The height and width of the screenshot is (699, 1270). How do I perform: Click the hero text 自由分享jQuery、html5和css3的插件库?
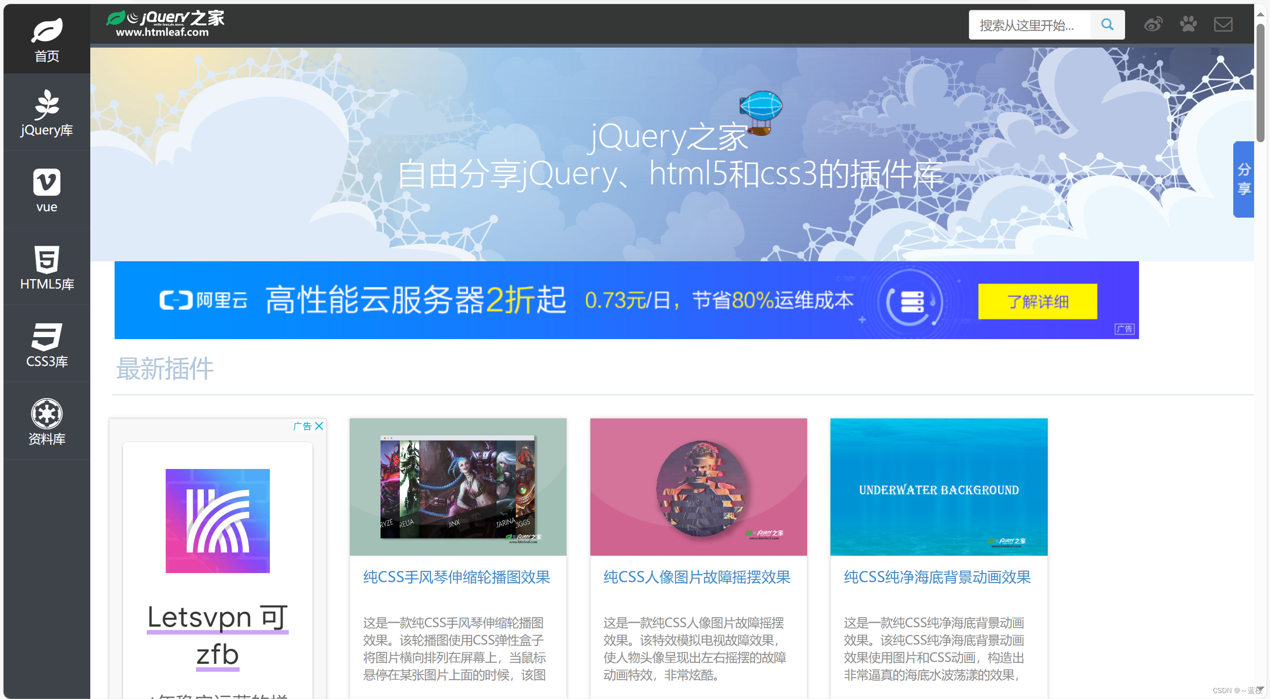click(670, 174)
